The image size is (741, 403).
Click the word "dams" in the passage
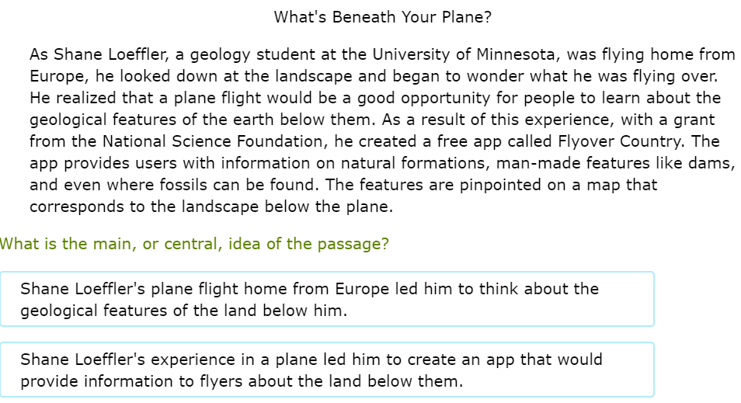click(x=715, y=164)
